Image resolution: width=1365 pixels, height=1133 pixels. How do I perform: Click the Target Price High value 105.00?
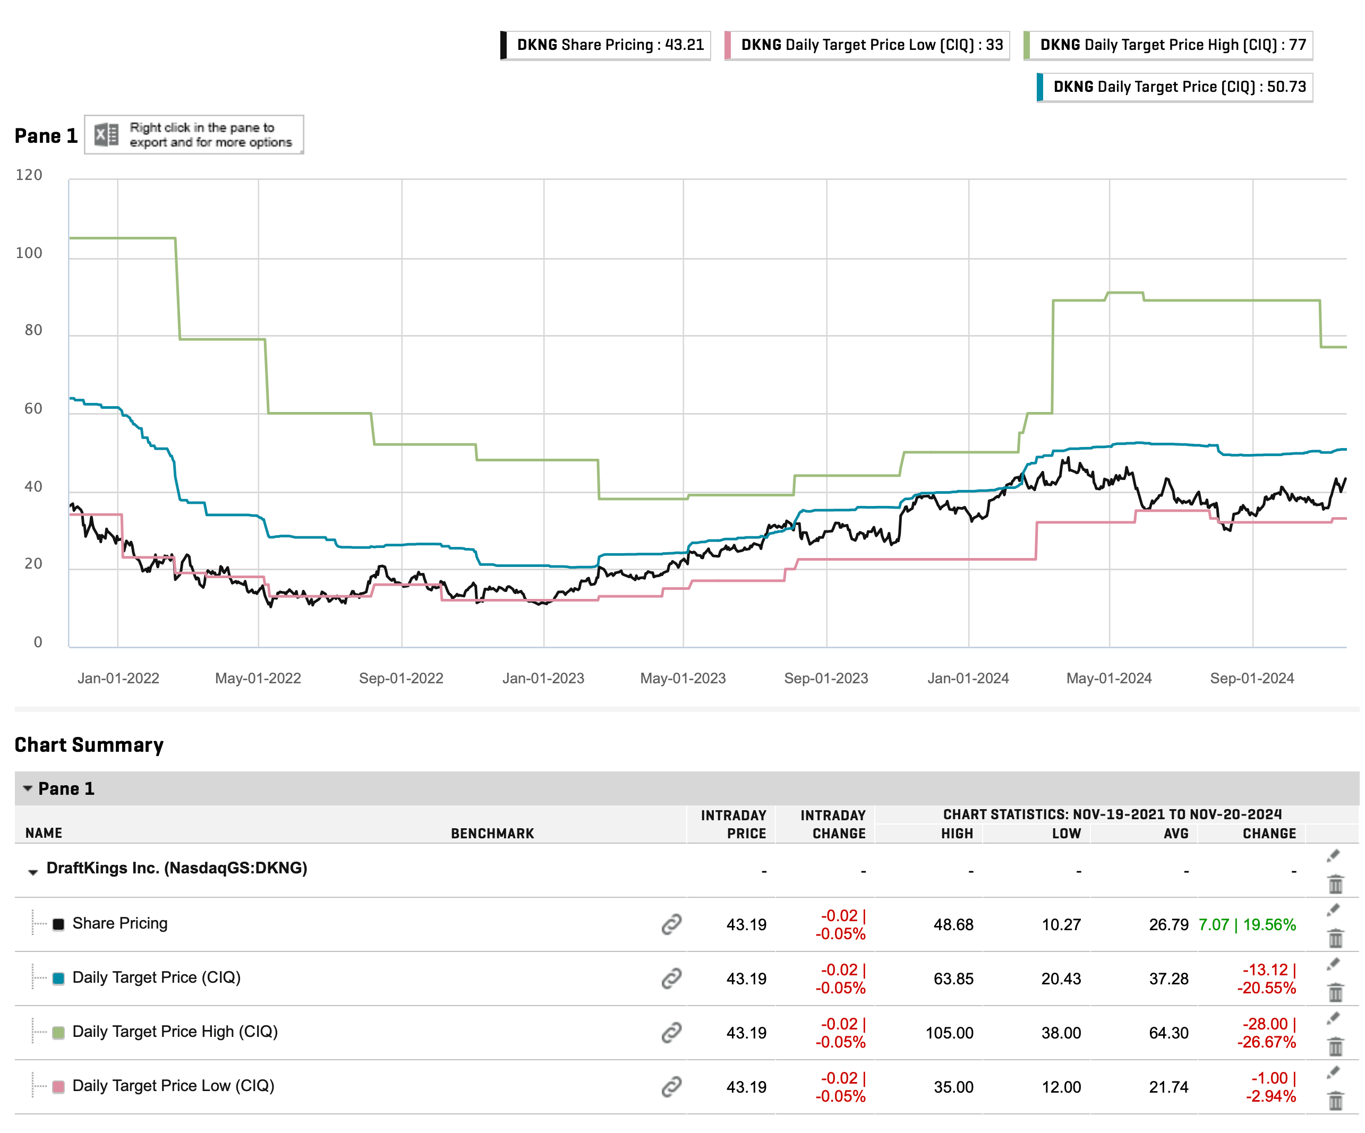click(x=950, y=1033)
